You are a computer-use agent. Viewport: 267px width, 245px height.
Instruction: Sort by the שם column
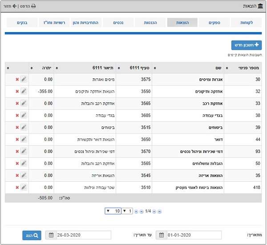(188, 68)
